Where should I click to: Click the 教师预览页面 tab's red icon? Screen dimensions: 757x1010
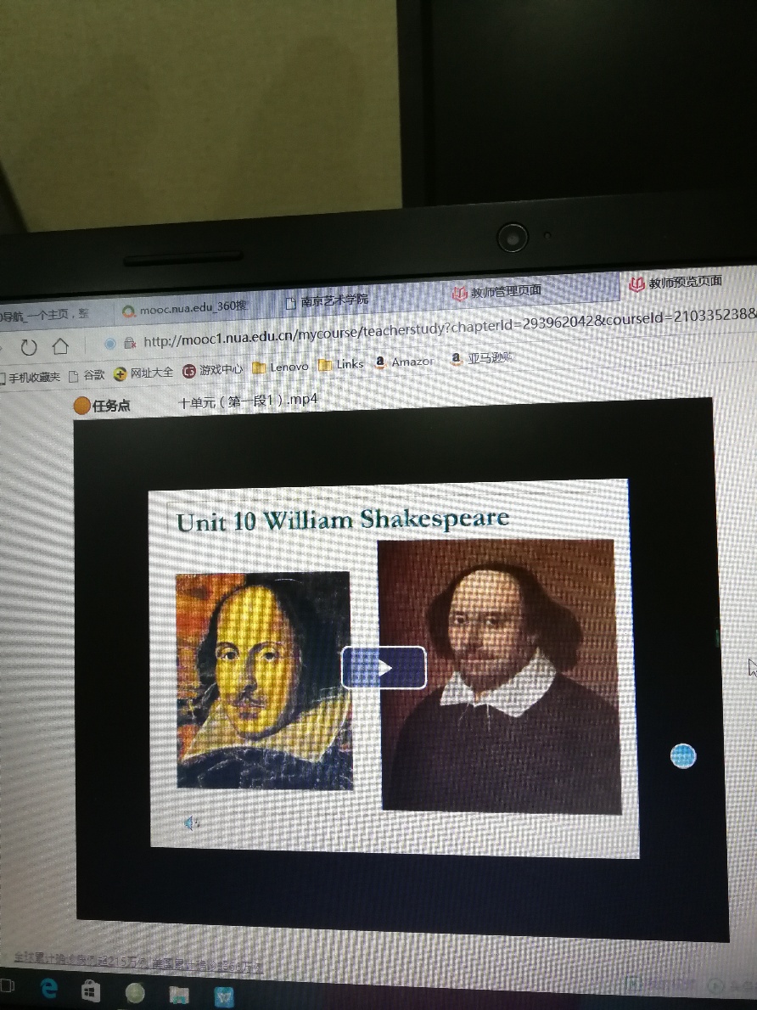(x=636, y=284)
